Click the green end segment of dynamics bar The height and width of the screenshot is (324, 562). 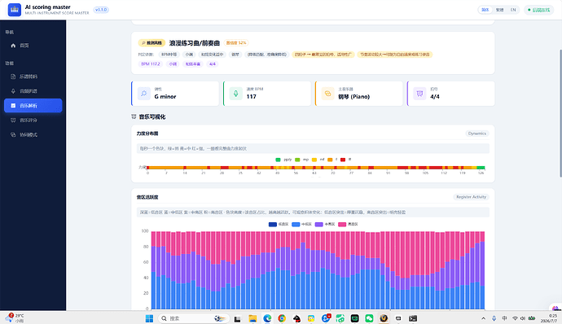click(x=481, y=168)
